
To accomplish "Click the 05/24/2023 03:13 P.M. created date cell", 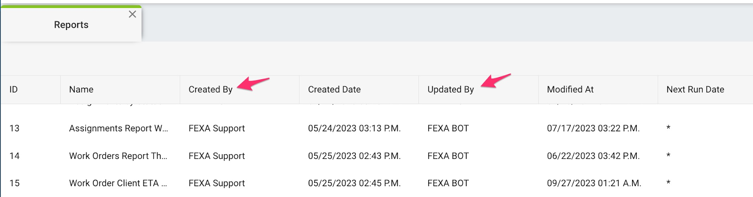I will pos(354,129).
